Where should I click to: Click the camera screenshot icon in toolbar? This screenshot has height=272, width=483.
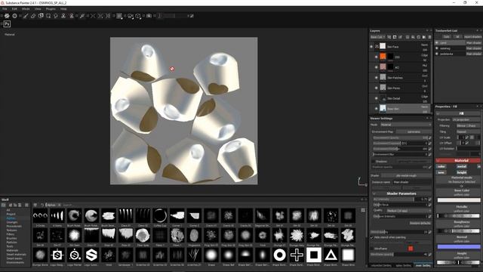click(x=149, y=16)
